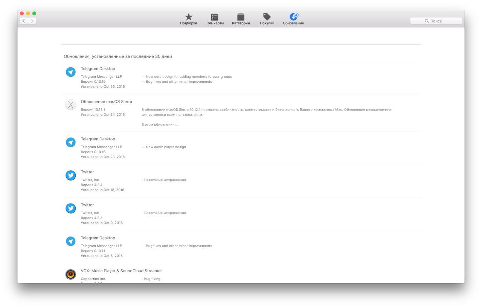The height and width of the screenshot is (308, 482).
Task: Select the Обновления tab
Action: [x=293, y=19]
